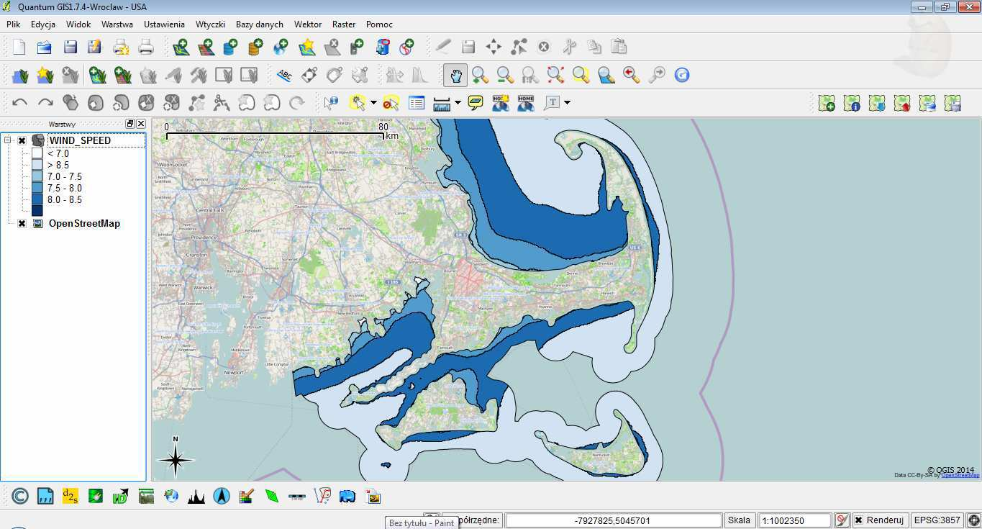This screenshot has width=982, height=529.
Task: Click the Move Feature arrows icon
Action: point(494,48)
